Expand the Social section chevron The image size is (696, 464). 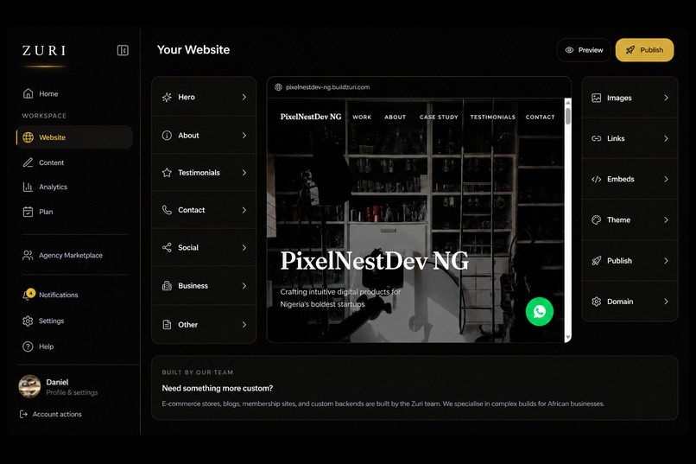click(244, 247)
